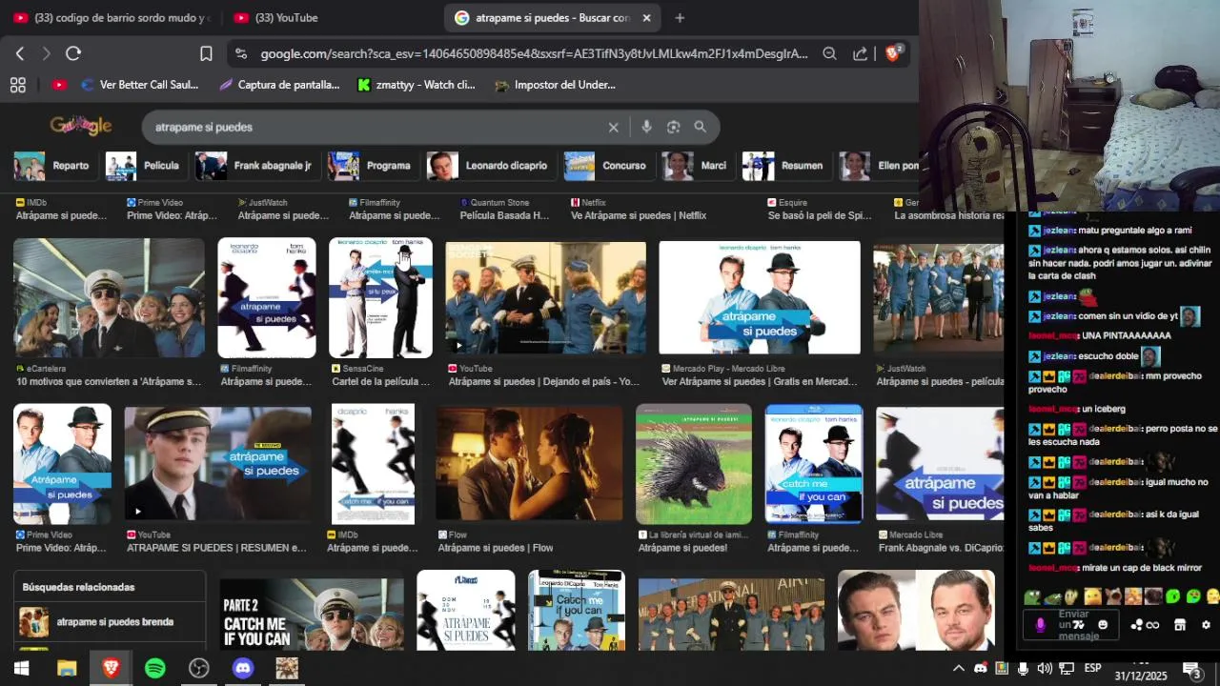Open Discord from the taskbar

click(x=243, y=668)
